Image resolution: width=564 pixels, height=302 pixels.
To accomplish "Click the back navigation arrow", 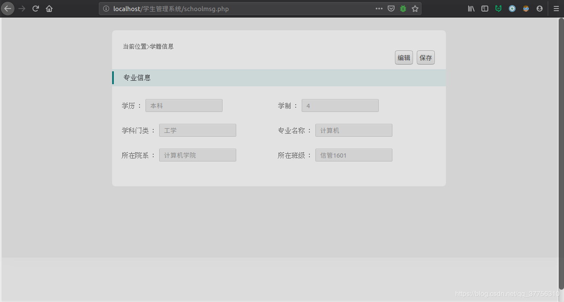I will [8, 9].
